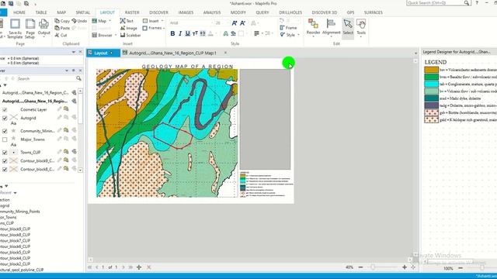Click the cyan legend swatch for Conglomerate

pos(432,84)
